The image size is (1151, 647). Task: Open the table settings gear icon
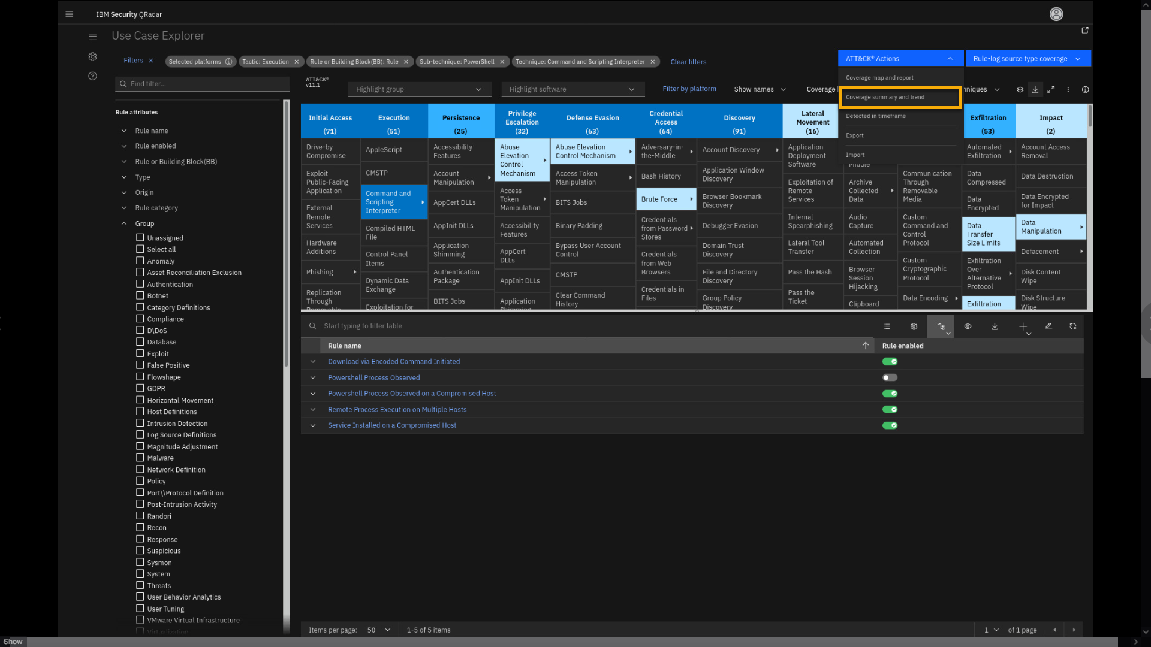914,326
